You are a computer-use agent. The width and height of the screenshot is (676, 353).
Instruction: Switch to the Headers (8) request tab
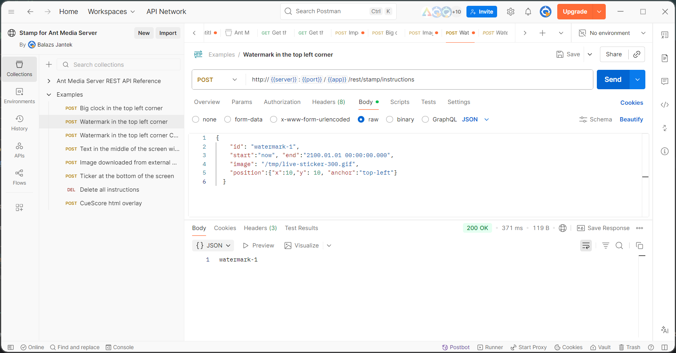pyautogui.click(x=329, y=102)
